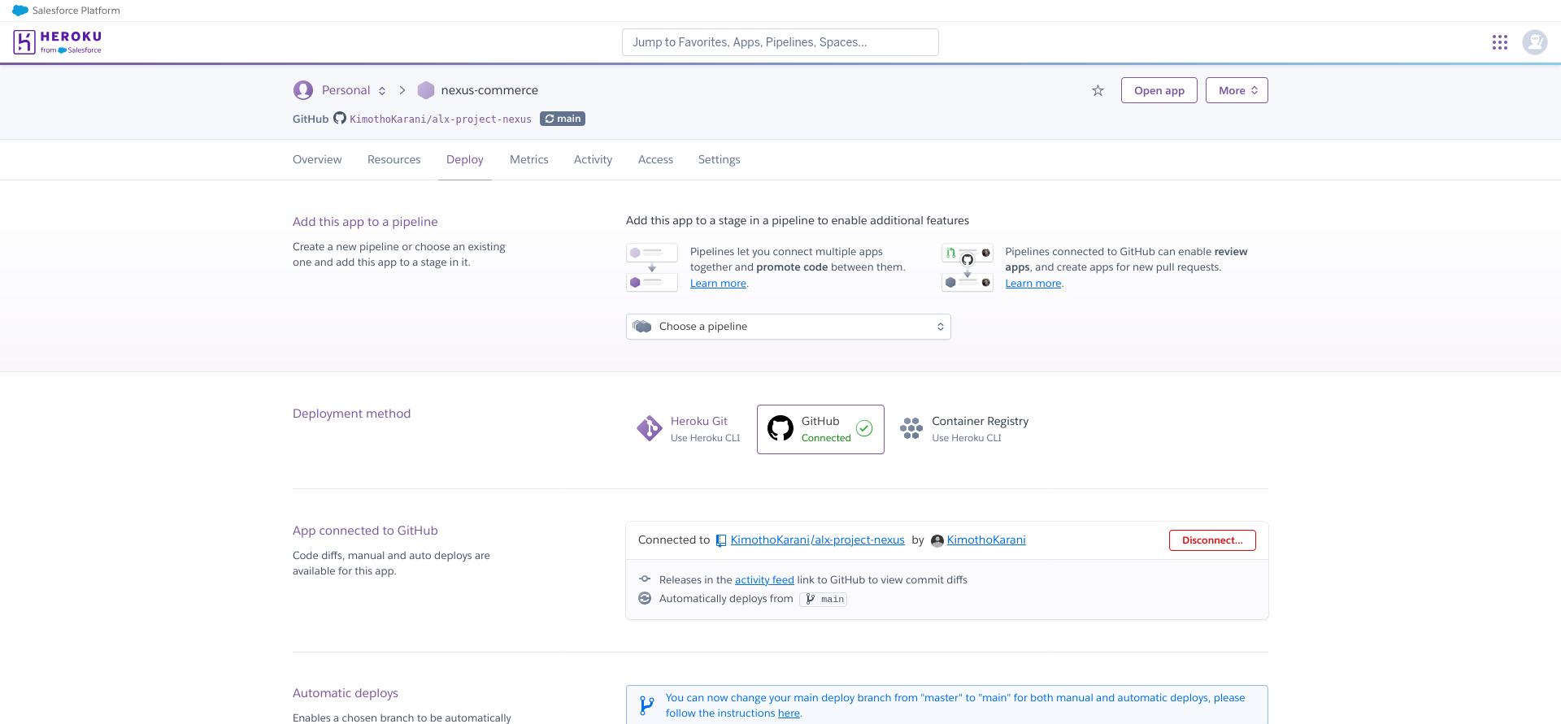Click the 'Automatic deploys' heading
1561x724 pixels.
(346, 693)
